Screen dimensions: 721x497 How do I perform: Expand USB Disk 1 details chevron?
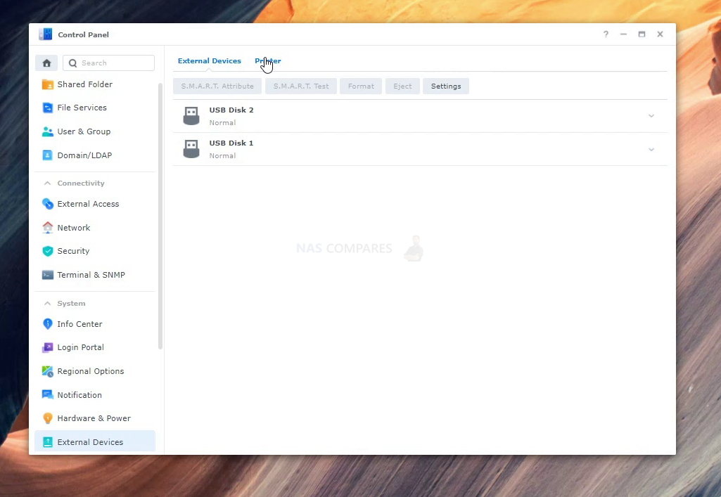651,149
